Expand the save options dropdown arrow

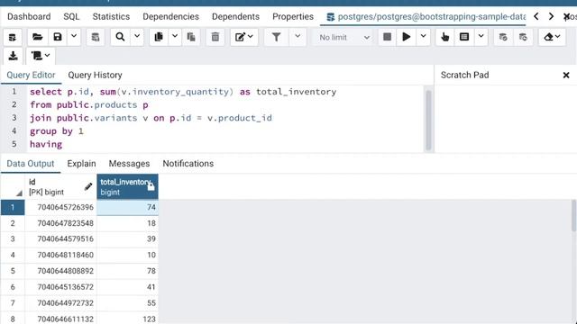pos(74,37)
